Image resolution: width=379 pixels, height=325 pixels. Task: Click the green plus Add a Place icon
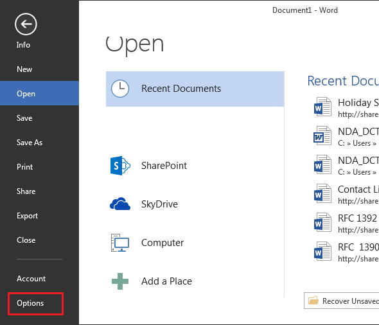point(120,281)
